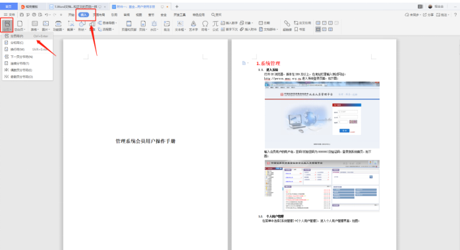Switch to the 页面布局 ribbon tab

pos(99,14)
